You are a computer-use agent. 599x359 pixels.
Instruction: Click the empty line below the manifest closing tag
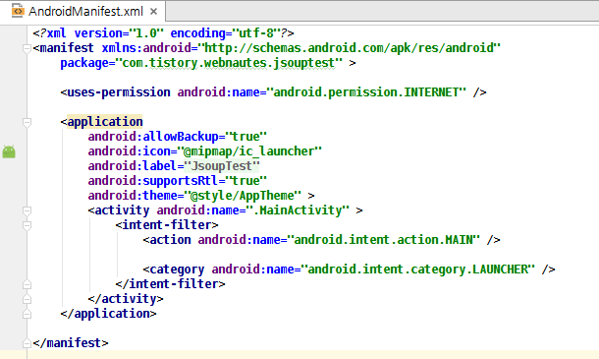(x=313, y=355)
